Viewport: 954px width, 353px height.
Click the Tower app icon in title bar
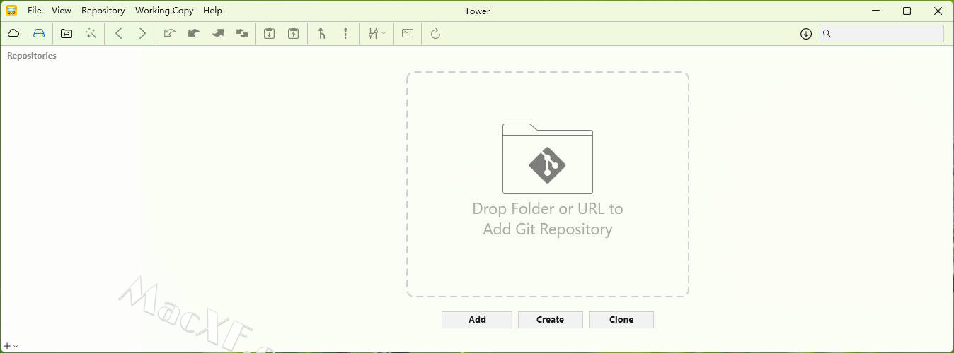point(11,11)
